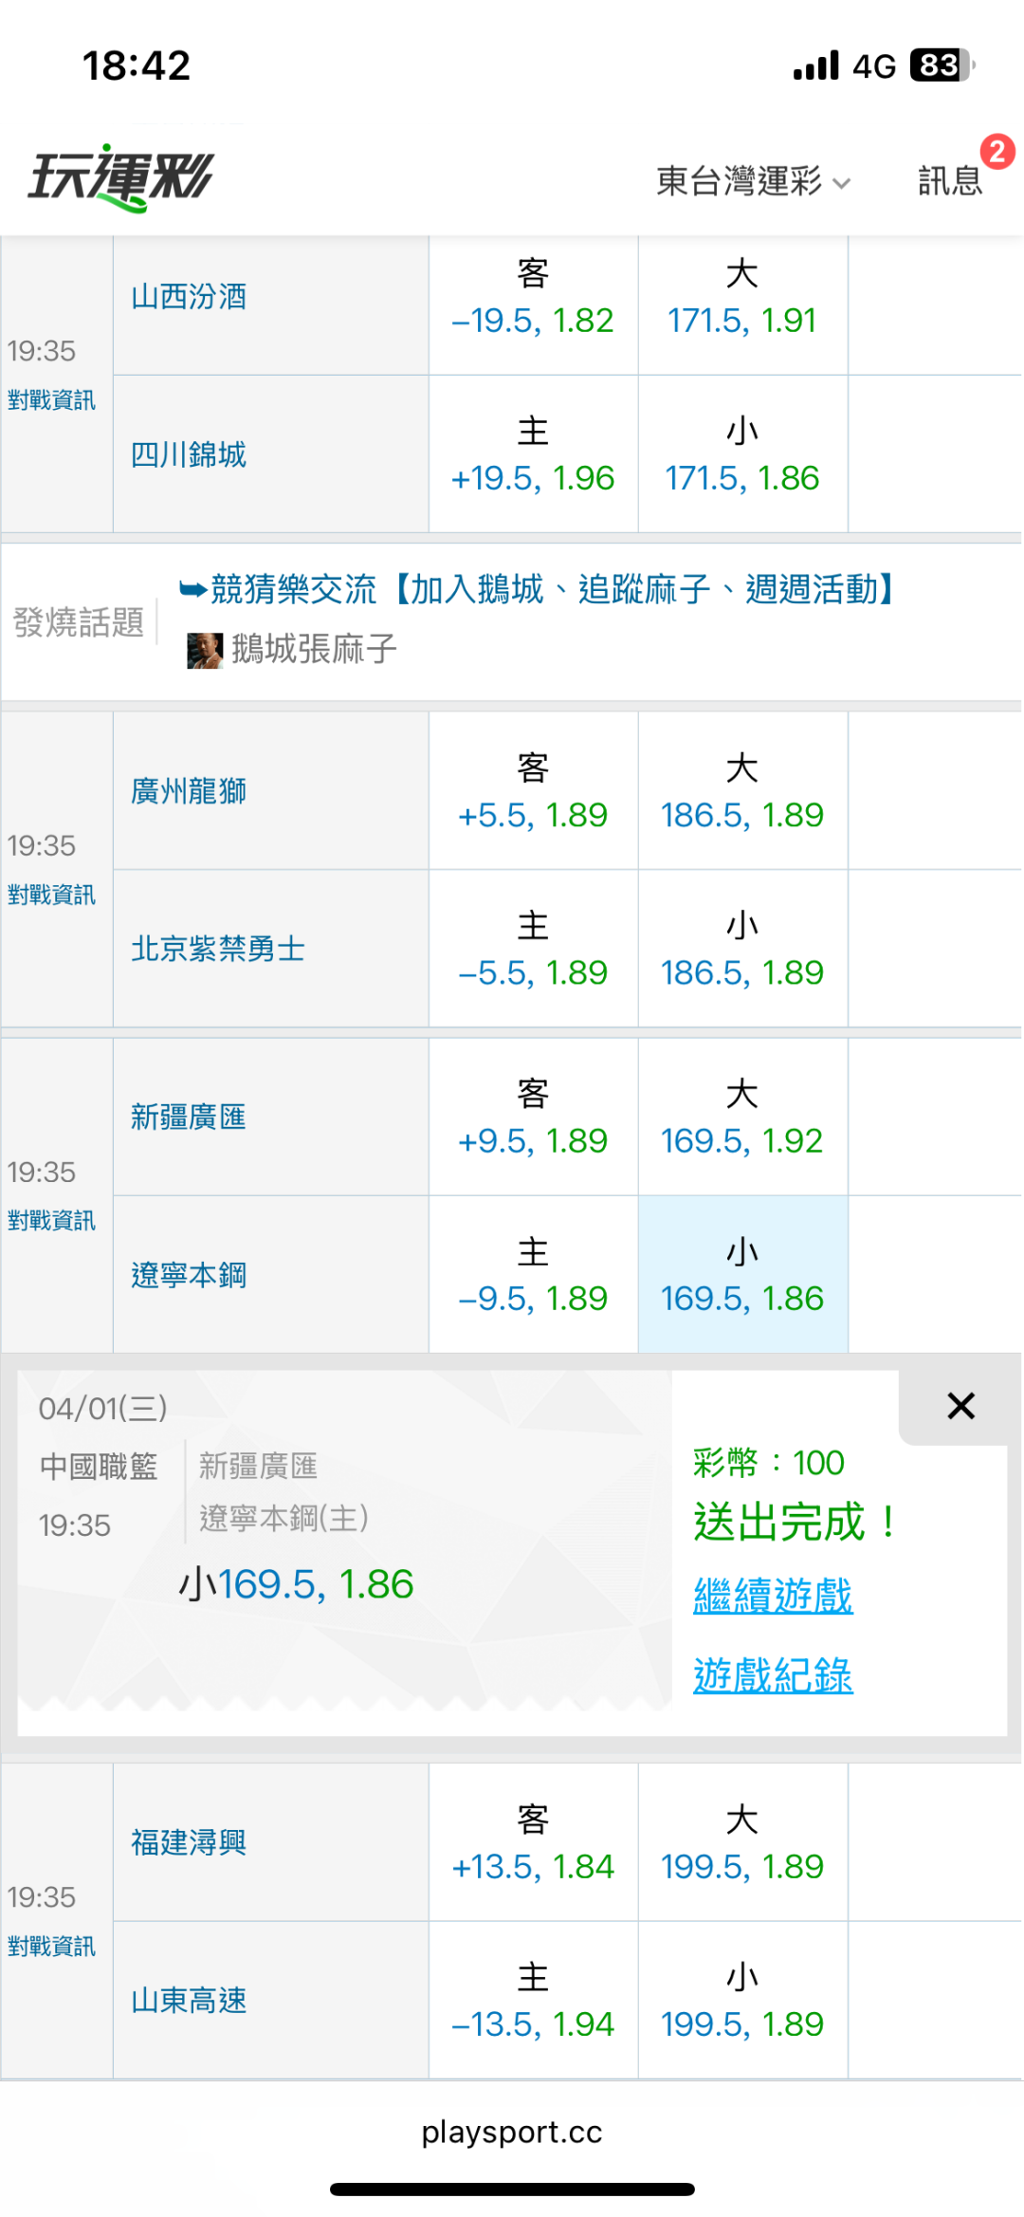Select 大 169.5, 1.92 for 新疆廣匯
Image resolution: width=1024 pixels, height=2217 pixels.
pos(742,1118)
